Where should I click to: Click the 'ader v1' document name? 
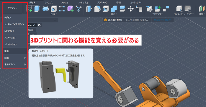click(x=31, y=25)
